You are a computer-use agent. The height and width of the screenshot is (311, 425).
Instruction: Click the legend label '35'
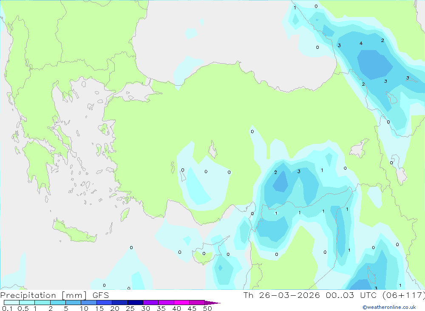(x=161, y=308)
